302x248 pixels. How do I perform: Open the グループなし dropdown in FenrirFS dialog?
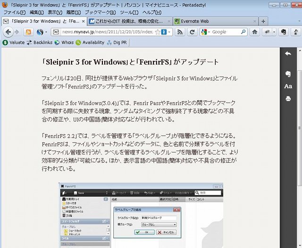pos(159,225)
